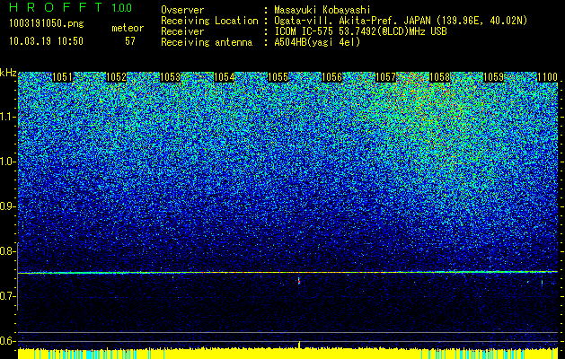Viewport: 565px width, 359px height.
Task: Click the meteor count label
Action: tap(128, 28)
